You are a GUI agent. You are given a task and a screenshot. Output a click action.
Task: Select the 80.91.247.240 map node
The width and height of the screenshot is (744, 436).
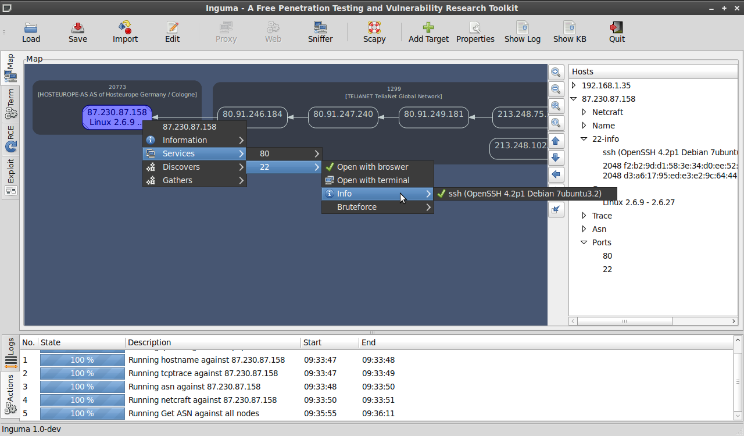[343, 117]
